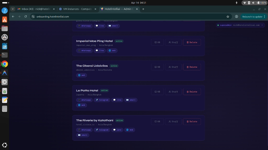Image resolution: width=268 pixels, height=150 pixels.
Task: Click web tag under The Oberoi Udaivilas
Action: tap(81, 75)
